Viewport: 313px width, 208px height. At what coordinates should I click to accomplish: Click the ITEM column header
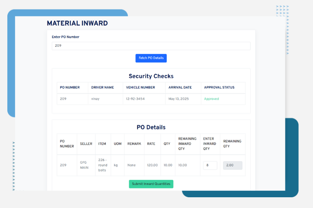[102, 144]
